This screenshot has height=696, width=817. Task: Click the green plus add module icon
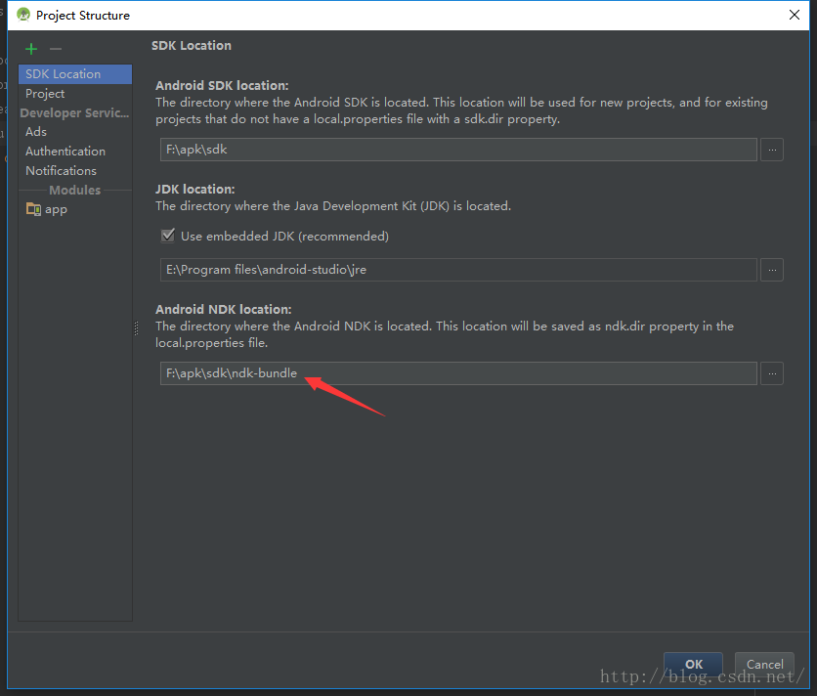31,49
